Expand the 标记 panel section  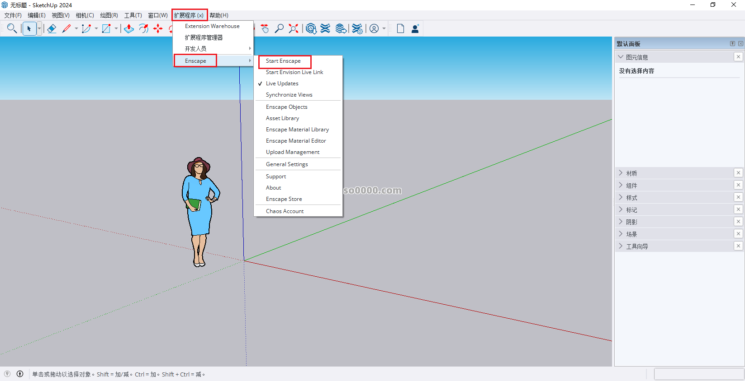pos(621,209)
